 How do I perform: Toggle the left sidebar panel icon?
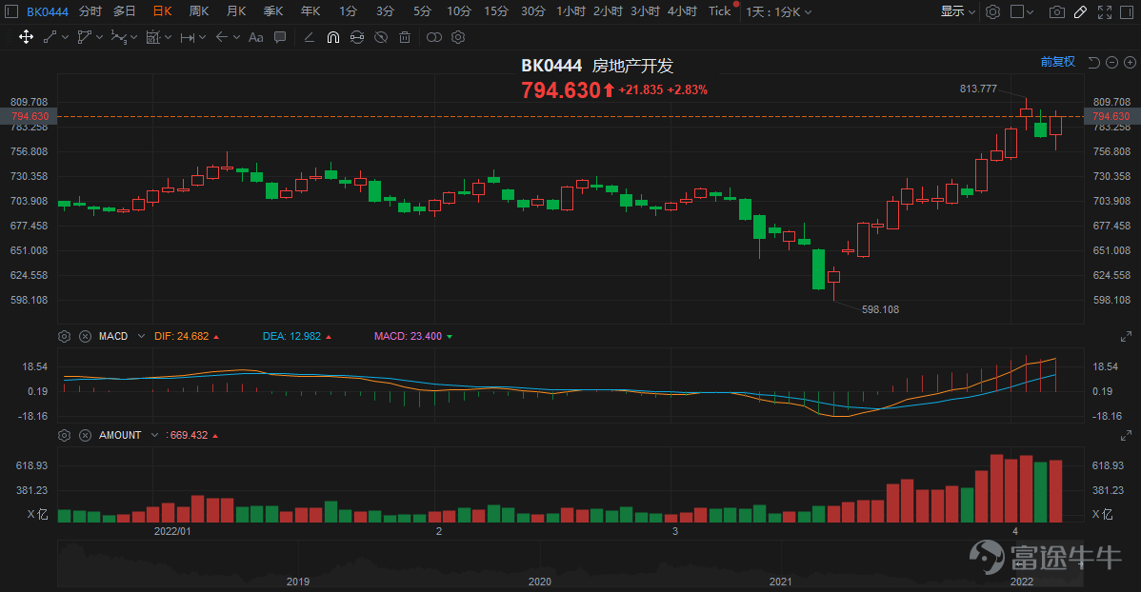click(10, 11)
